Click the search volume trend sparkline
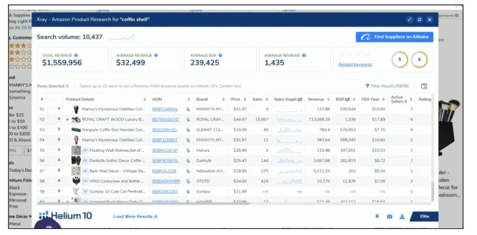Viewport: 477px width, 235px height. pyautogui.click(x=122, y=37)
